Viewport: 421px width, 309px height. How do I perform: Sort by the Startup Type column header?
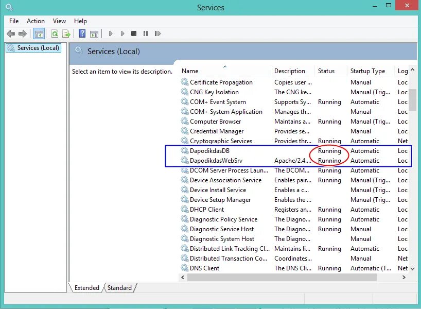coord(371,71)
